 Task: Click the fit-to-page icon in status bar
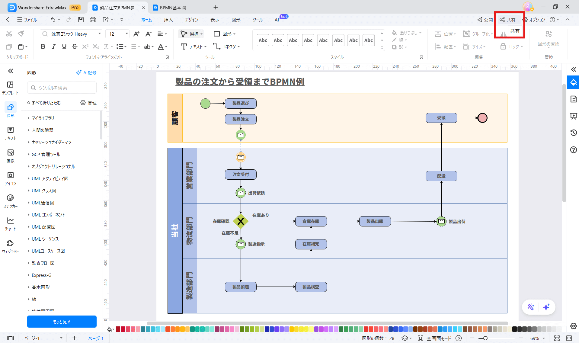pyautogui.click(x=557, y=338)
